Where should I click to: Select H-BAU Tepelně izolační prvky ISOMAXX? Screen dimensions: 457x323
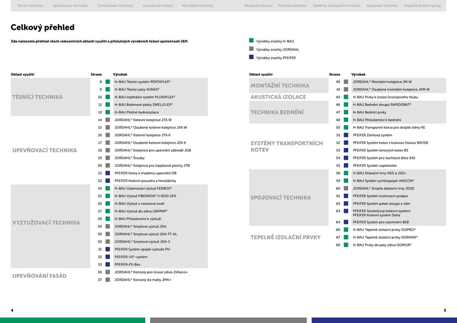click(385, 237)
